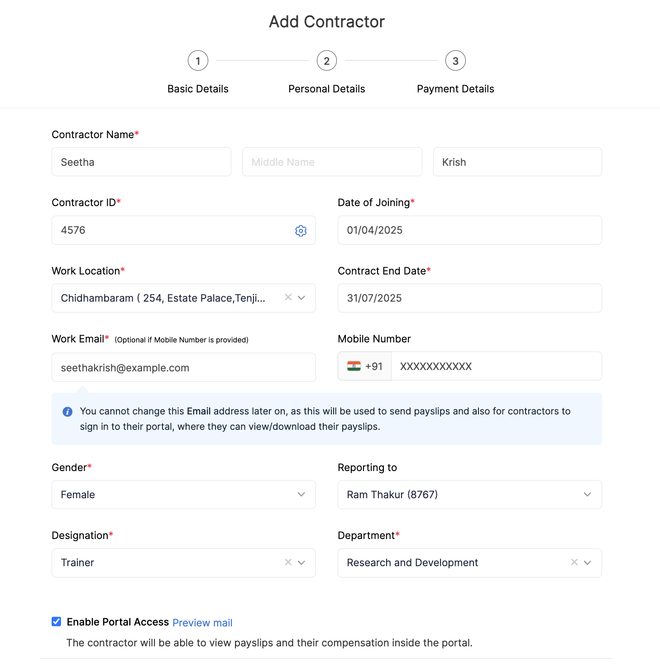The image size is (660, 664).
Task: Open Contractor ID settings gear icon
Action: [x=301, y=231]
